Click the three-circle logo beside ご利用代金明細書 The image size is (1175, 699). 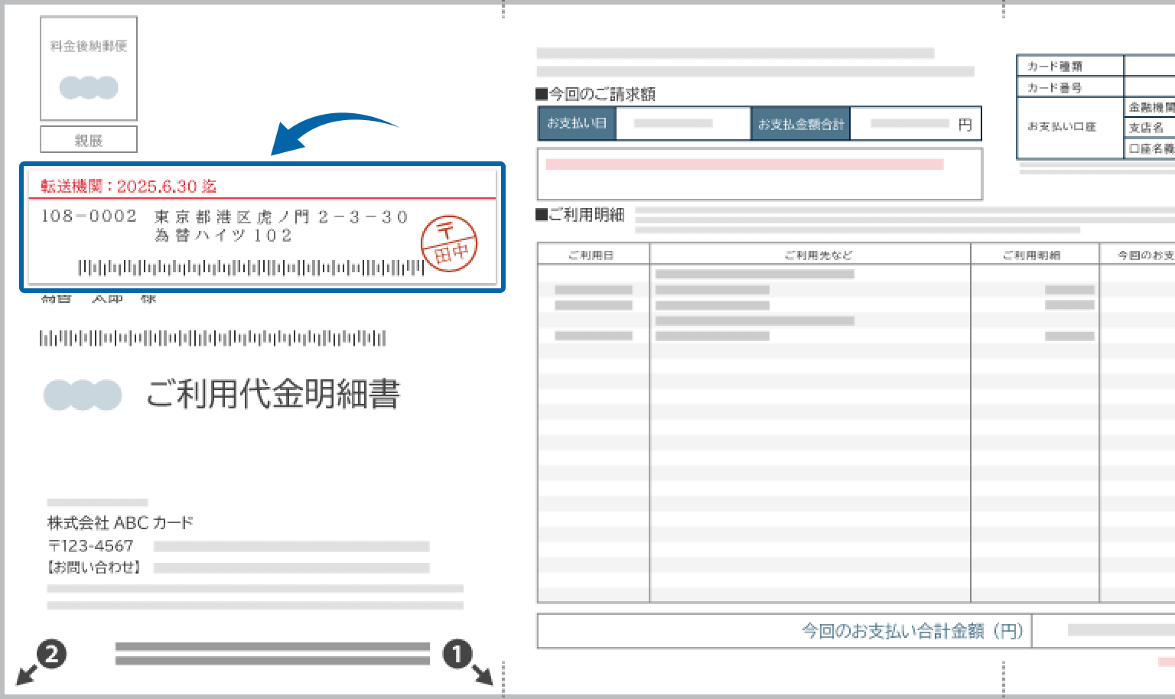pos(83,395)
